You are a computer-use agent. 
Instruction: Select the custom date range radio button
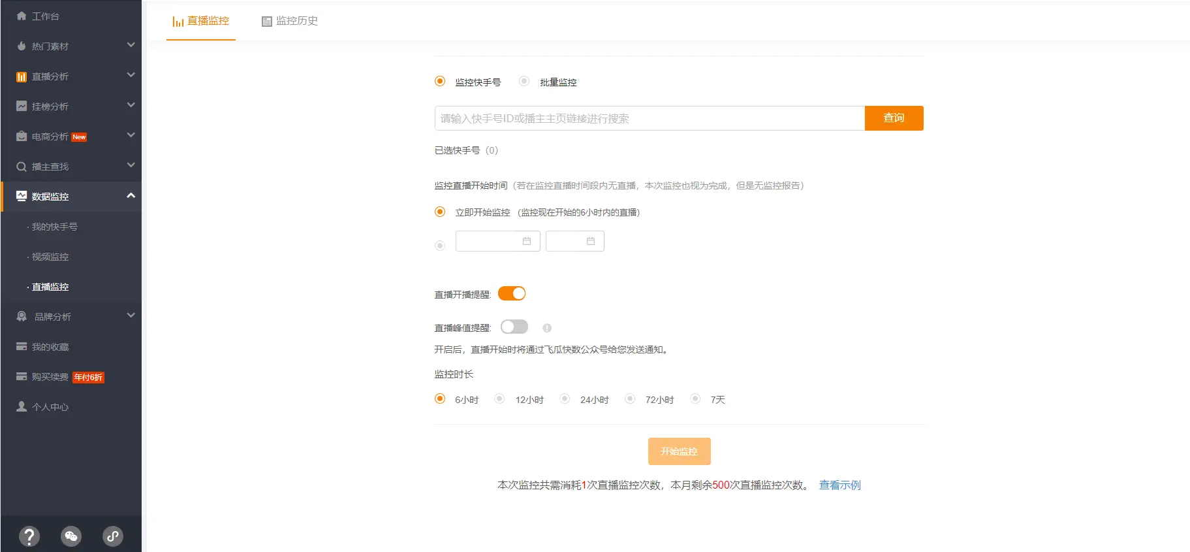[x=440, y=246]
